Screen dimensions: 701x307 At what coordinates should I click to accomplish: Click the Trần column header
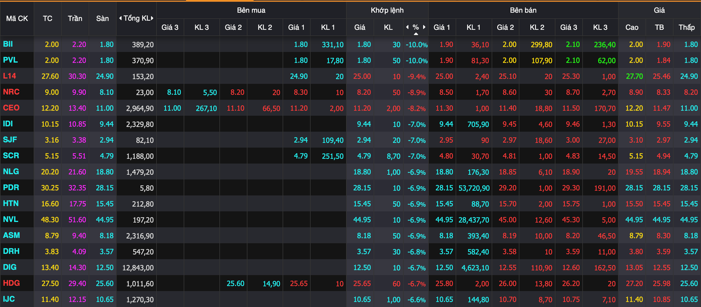pyautogui.click(x=75, y=18)
